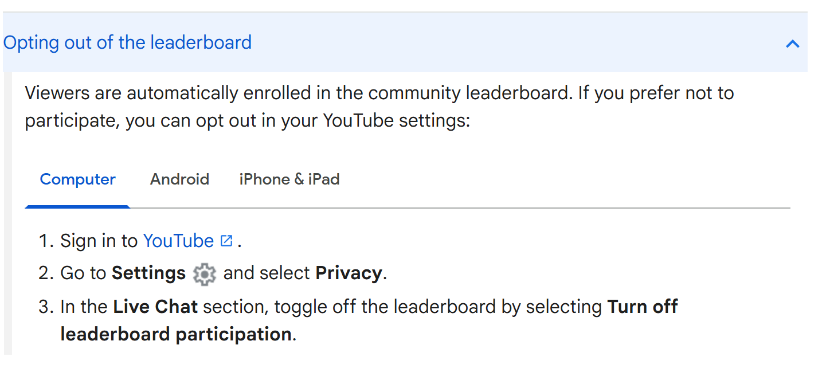Switch to the Computer tab
830x388 pixels.
click(x=77, y=179)
